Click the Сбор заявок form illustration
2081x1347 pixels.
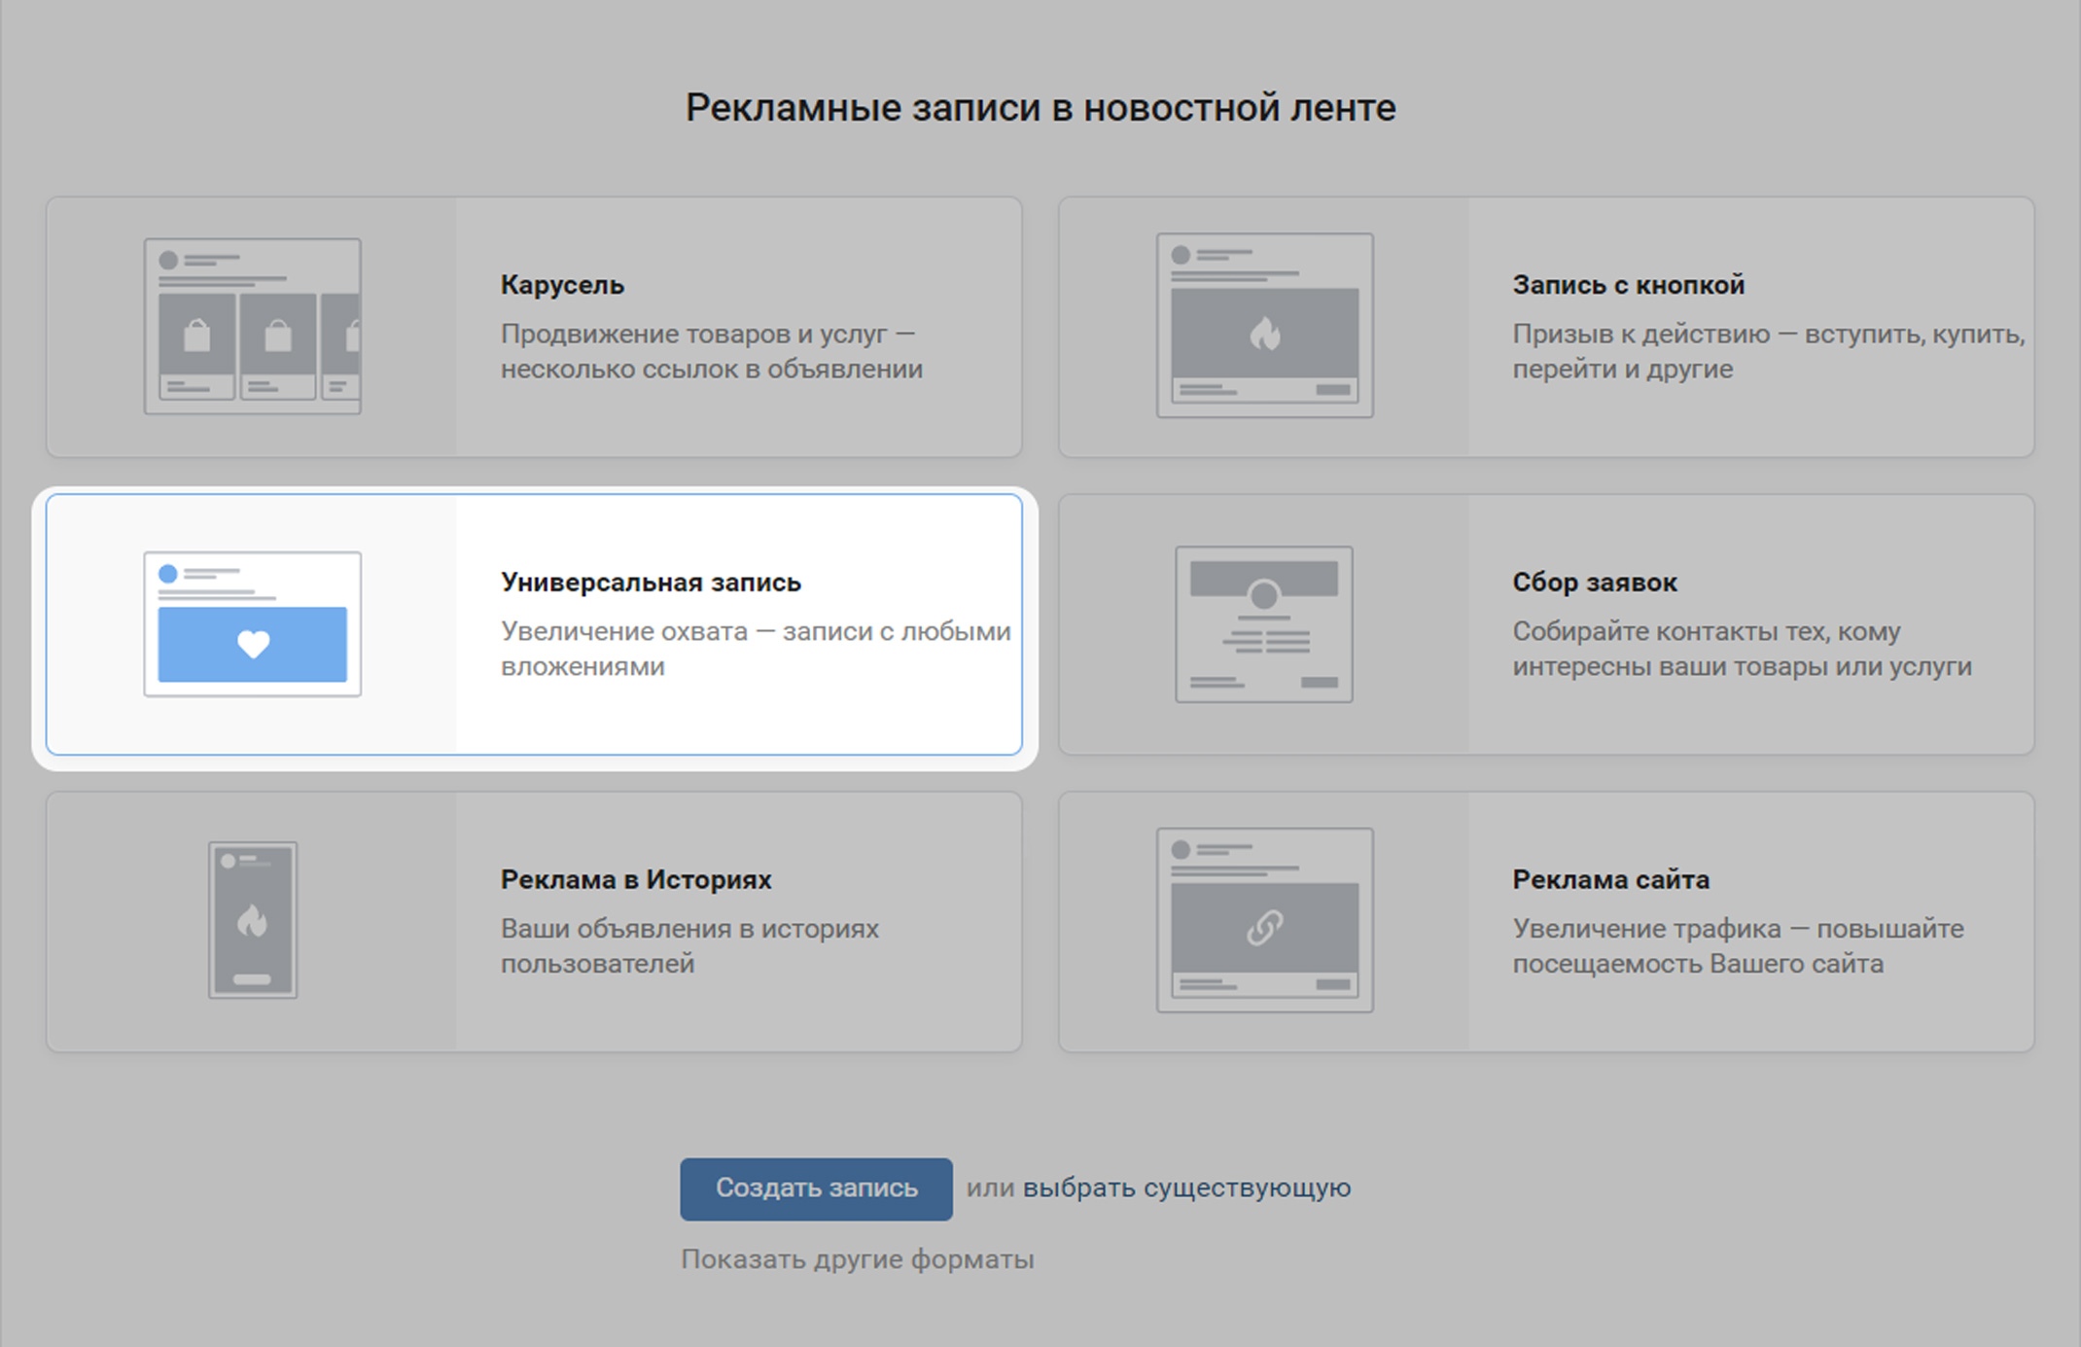[x=1263, y=623]
